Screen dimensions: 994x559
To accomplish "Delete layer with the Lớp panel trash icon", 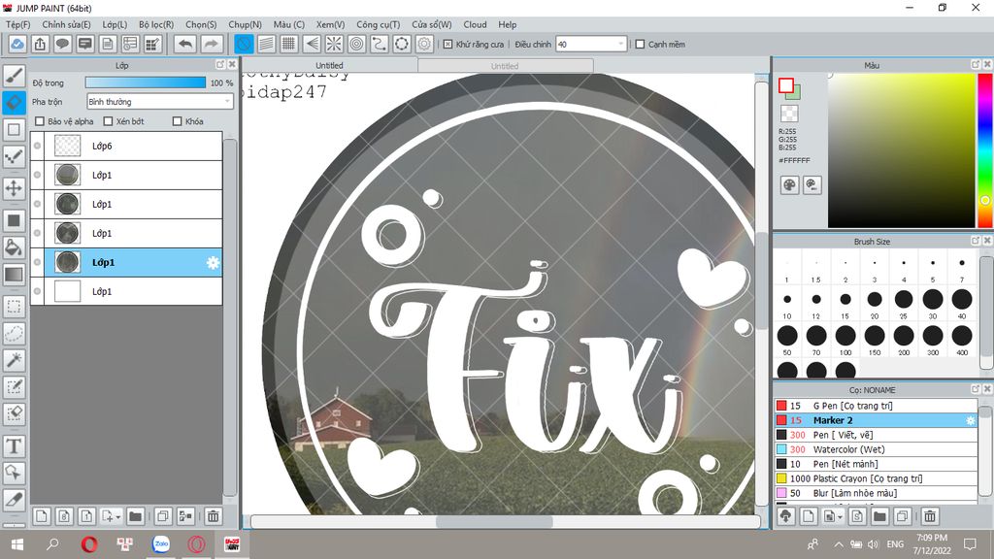I will (x=214, y=516).
